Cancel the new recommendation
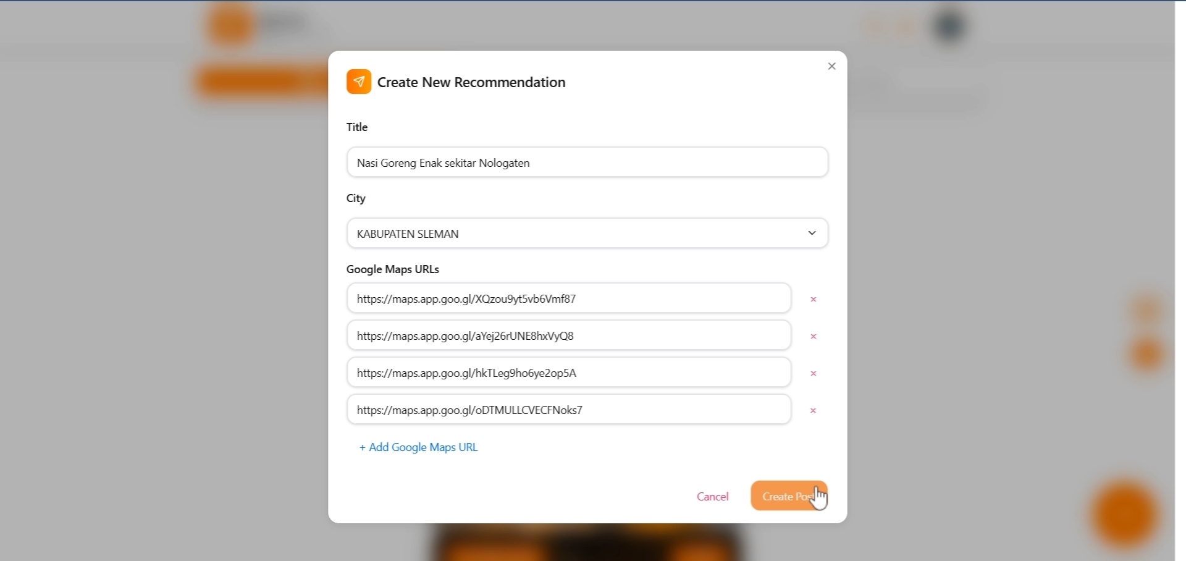 tap(713, 497)
